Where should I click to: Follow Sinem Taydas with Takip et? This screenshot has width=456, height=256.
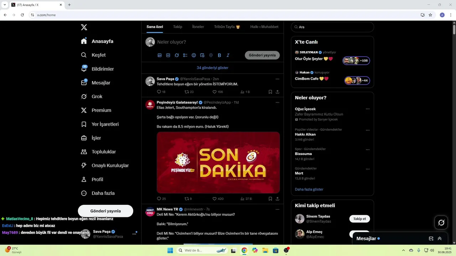tap(359, 219)
